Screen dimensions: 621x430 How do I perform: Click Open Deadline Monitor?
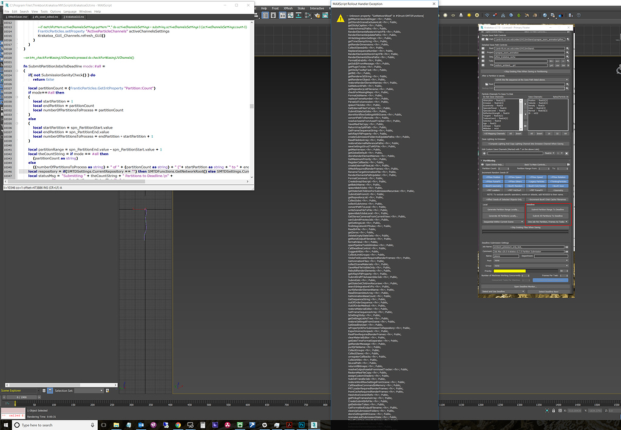point(524,286)
